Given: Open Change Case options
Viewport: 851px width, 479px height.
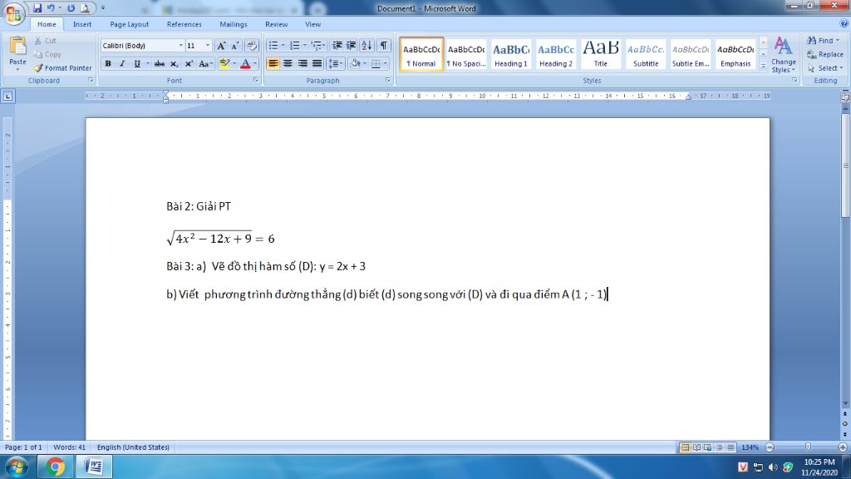Looking at the screenshot, I should click(x=204, y=63).
